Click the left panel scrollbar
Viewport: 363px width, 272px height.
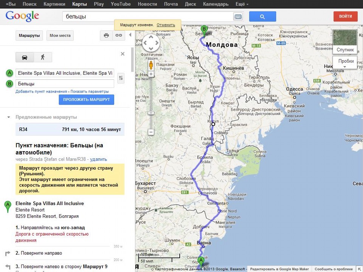point(132,60)
